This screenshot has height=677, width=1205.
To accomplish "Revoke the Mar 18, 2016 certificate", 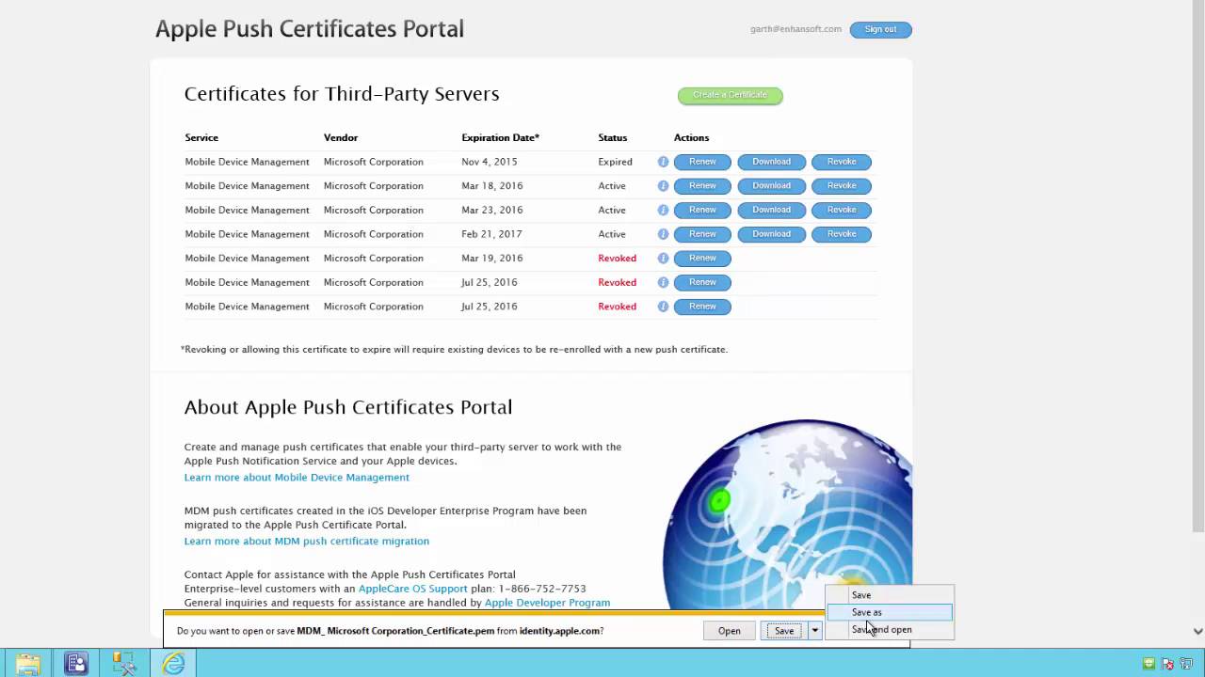I will pos(842,186).
